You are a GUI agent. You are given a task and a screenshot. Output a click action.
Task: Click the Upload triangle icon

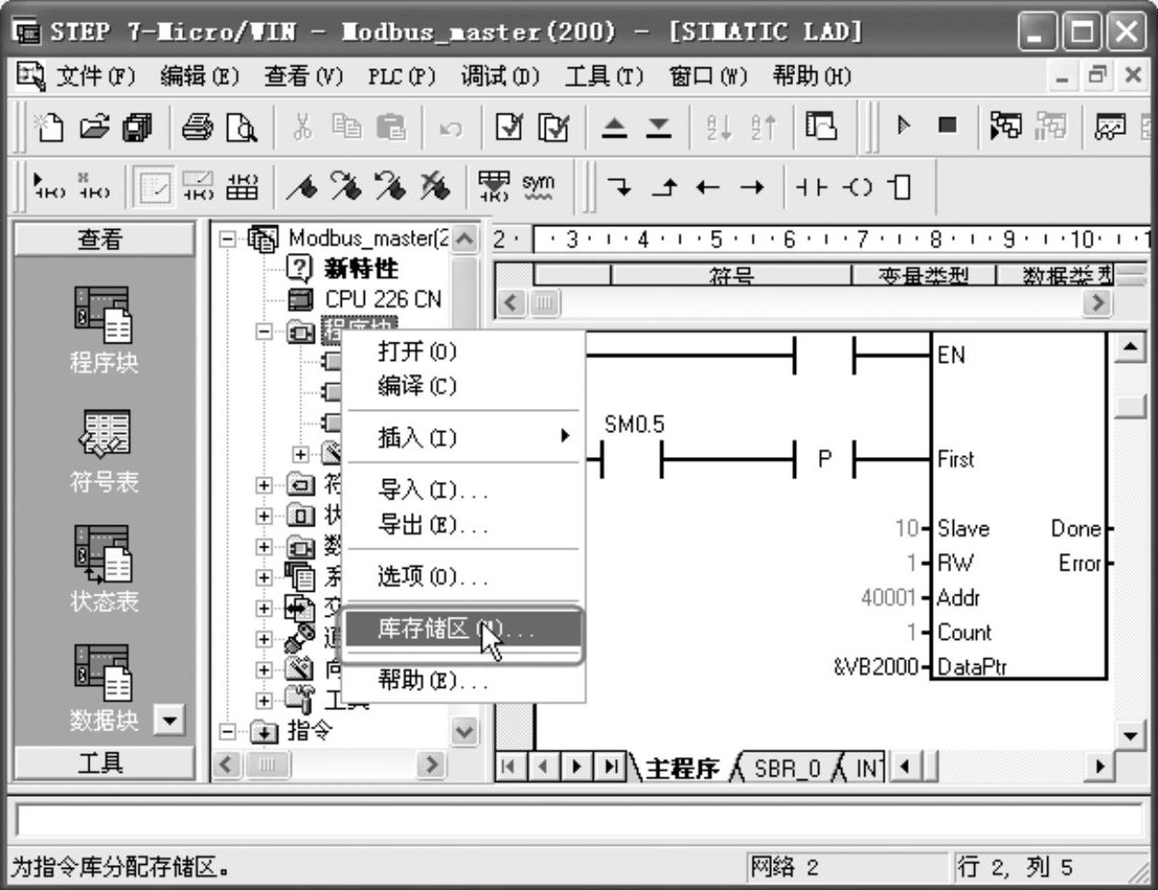(614, 127)
